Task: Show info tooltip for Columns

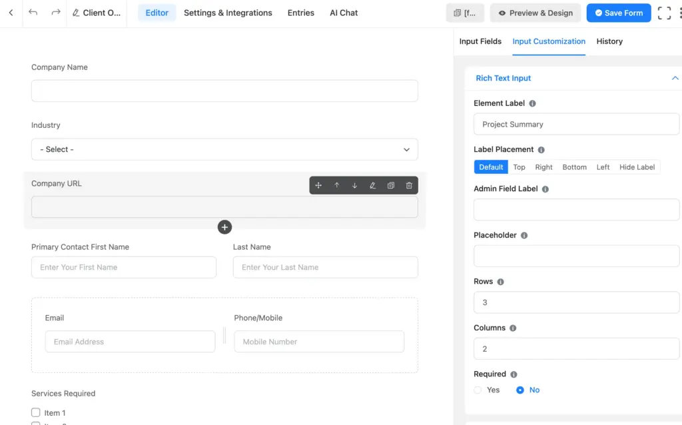Action: click(513, 328)
